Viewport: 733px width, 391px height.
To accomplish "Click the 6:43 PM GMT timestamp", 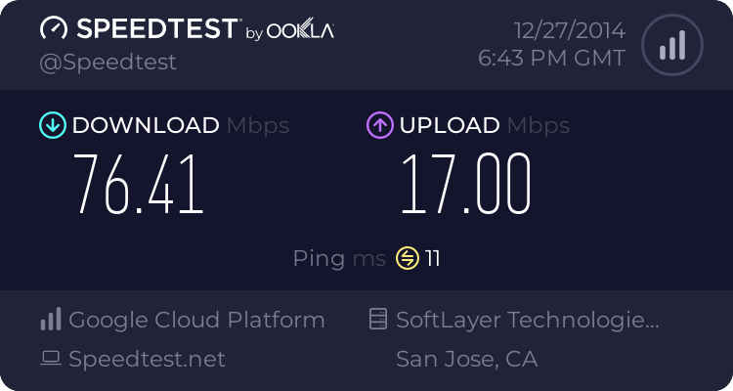I will pos(551,58).
